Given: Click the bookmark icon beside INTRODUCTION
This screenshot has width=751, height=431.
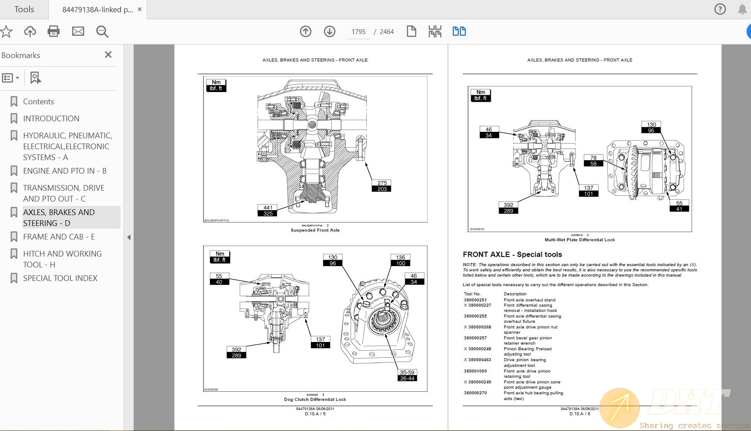Looking at the screenshot, I should click(x=14, y=119).
